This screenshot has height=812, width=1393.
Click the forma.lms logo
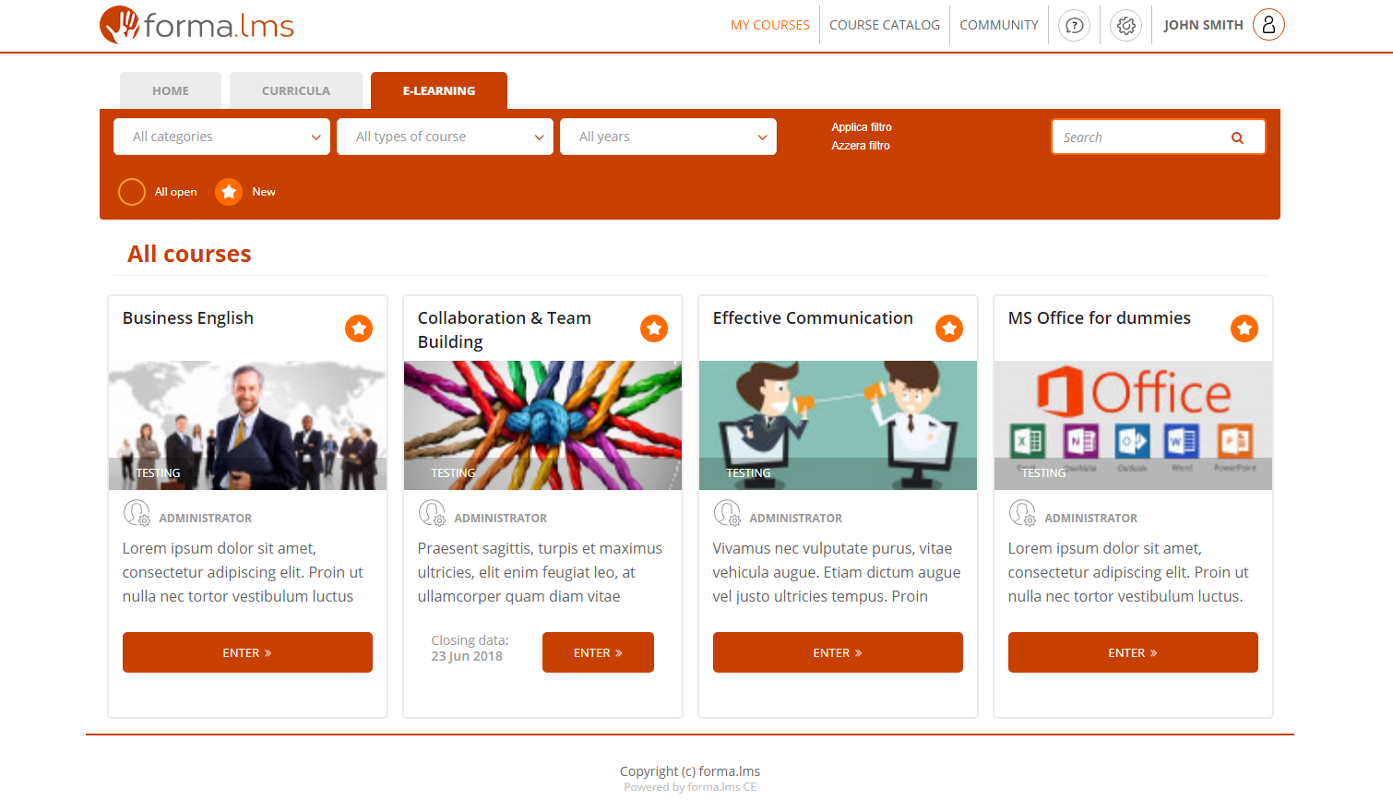pos(196,25)
